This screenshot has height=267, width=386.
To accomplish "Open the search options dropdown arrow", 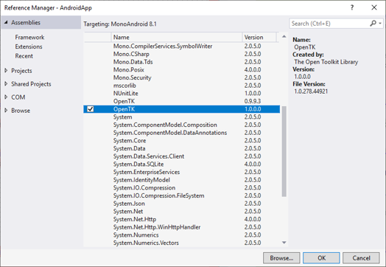I will (x=380, y=24).
